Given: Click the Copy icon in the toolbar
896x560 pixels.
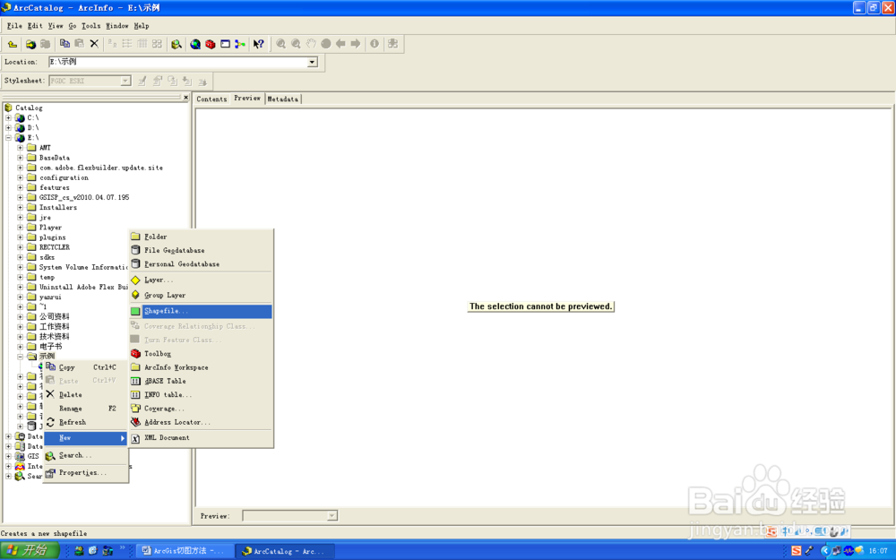Looking at the screenshot, I should [x=65, y=44].
